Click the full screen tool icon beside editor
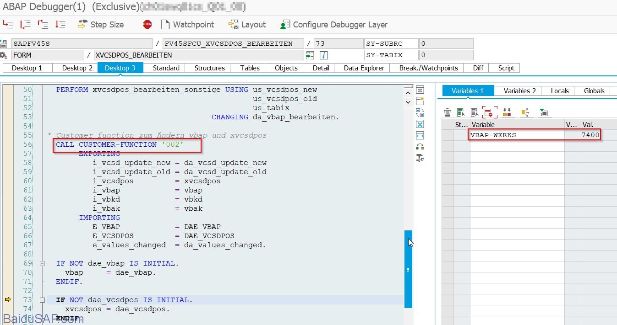Image resolution: width=617 pixels, height=325 pixels. 420,124
